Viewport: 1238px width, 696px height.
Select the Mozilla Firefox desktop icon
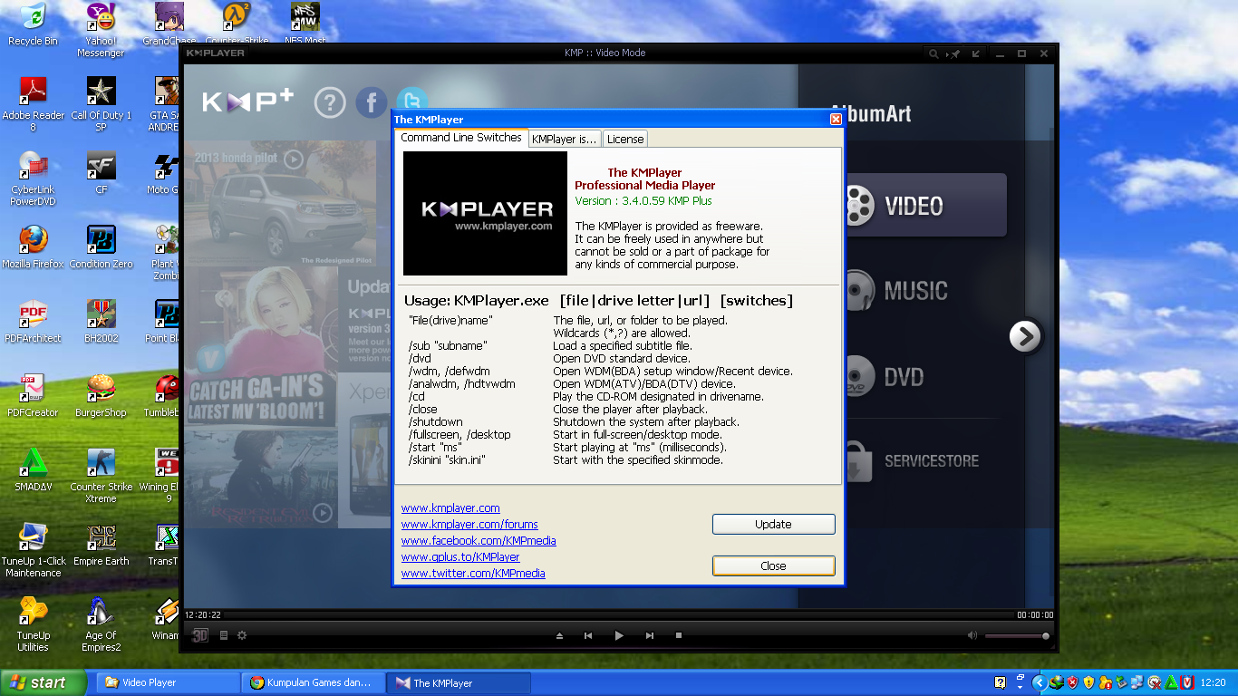pyautogui.click(x=33, y=246)
